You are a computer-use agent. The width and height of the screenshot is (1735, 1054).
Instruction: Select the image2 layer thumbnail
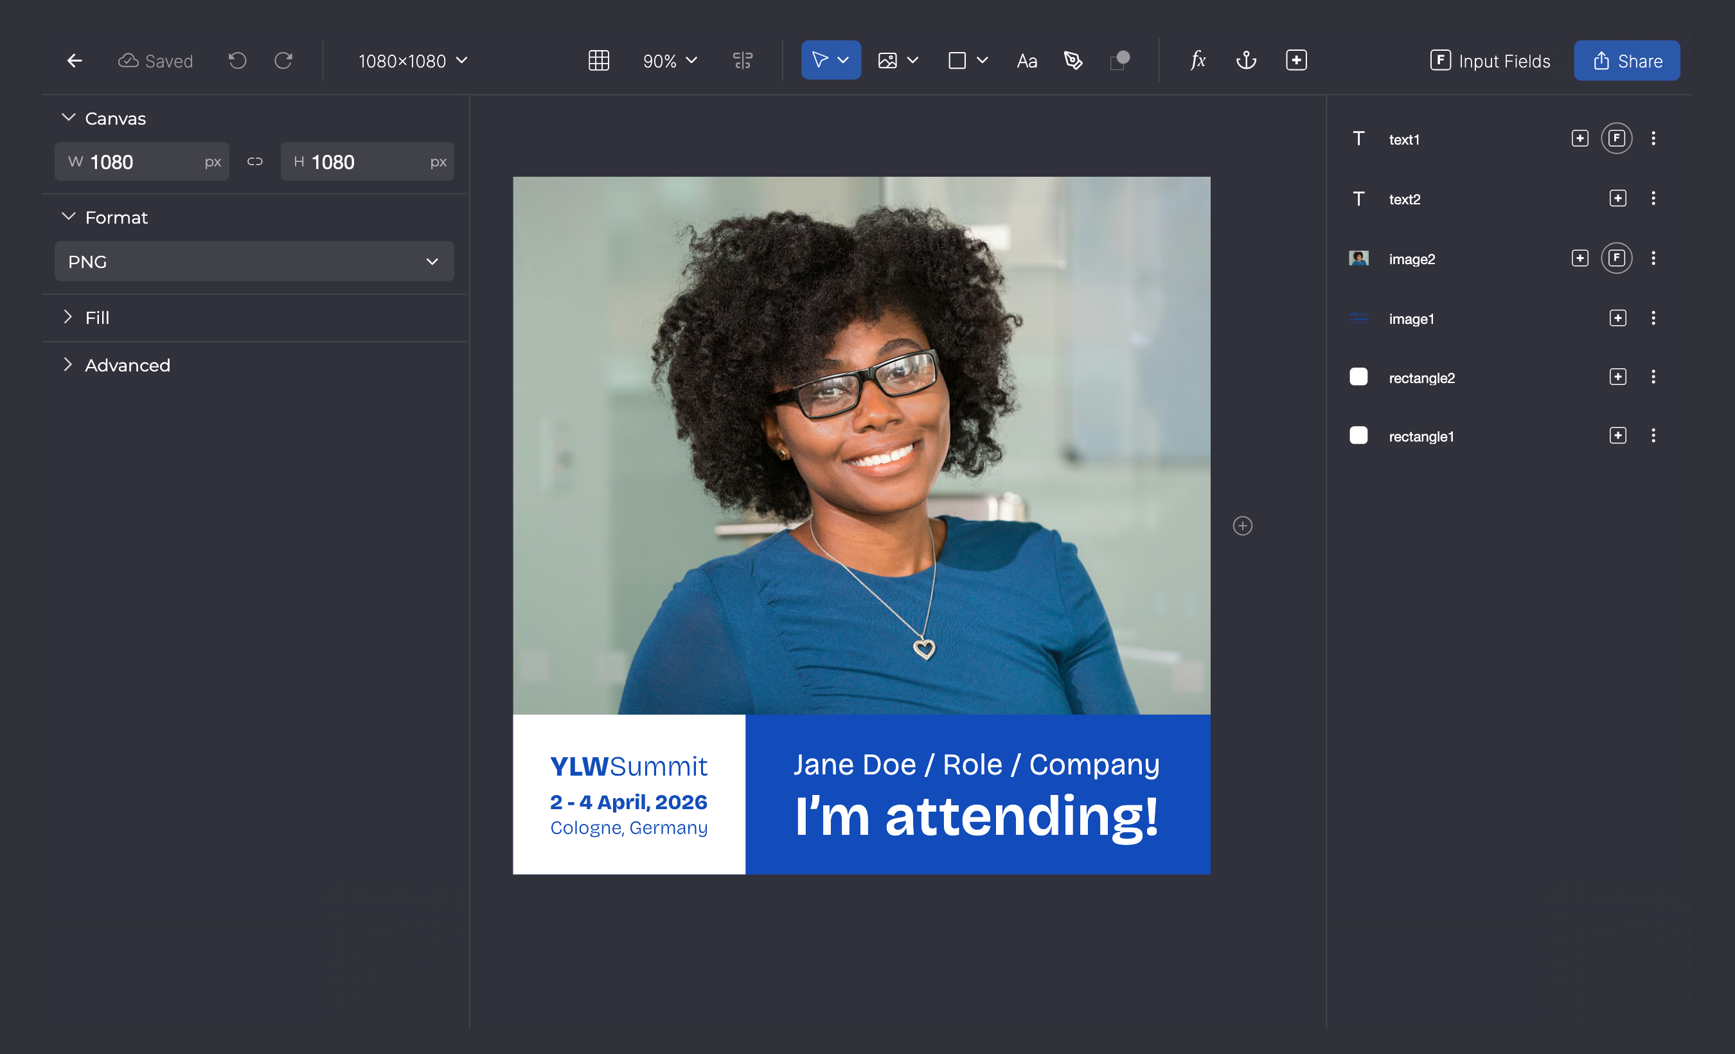coord(1358,258)
